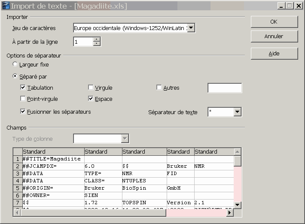Click the TOPSPIN cell in row 7
305x224 pixels.
144,203
